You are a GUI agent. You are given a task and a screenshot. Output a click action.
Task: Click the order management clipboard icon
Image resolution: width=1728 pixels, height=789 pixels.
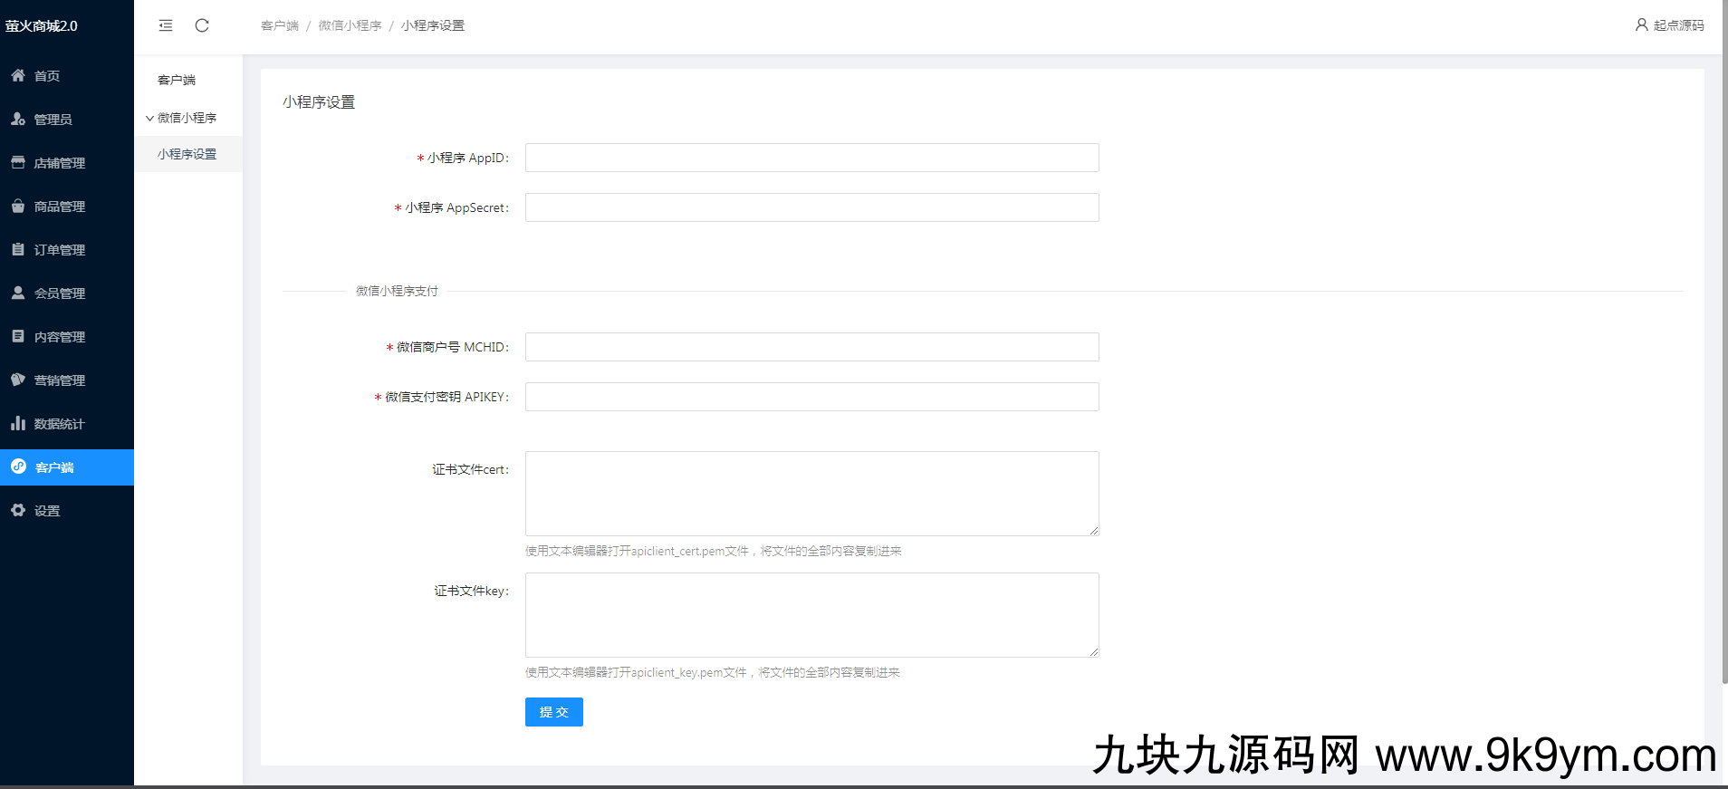coord(18,250)
